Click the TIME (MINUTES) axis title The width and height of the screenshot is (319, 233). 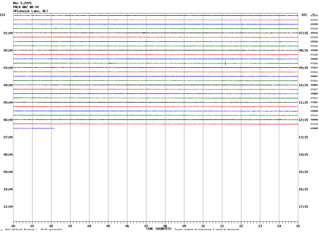159,229
